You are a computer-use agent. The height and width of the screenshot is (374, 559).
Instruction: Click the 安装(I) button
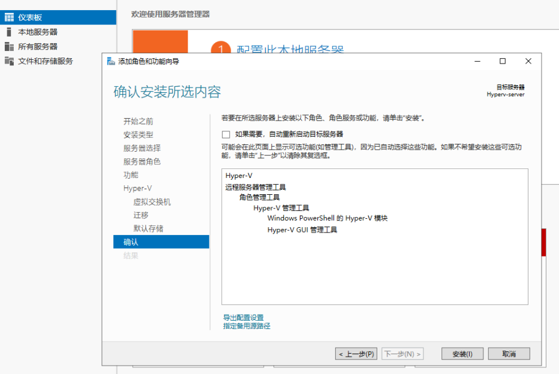[x=462, y=354]
